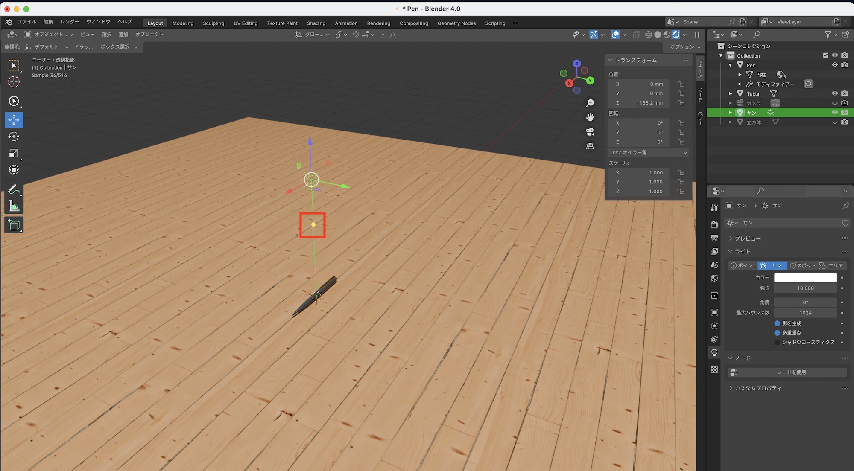Expand the Table item in outliner
Image resolution: width=854 pixels, height=471 pixels.
click(730, 93)
